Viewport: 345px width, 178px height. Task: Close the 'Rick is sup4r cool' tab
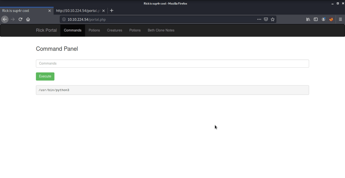50,11
